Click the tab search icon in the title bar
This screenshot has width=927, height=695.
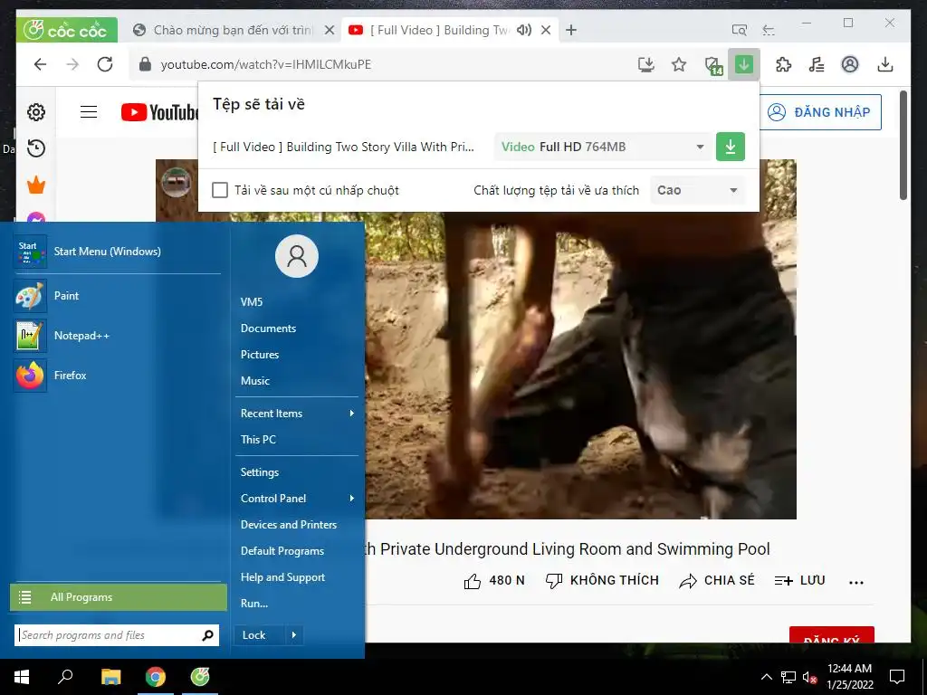point(739,30)
